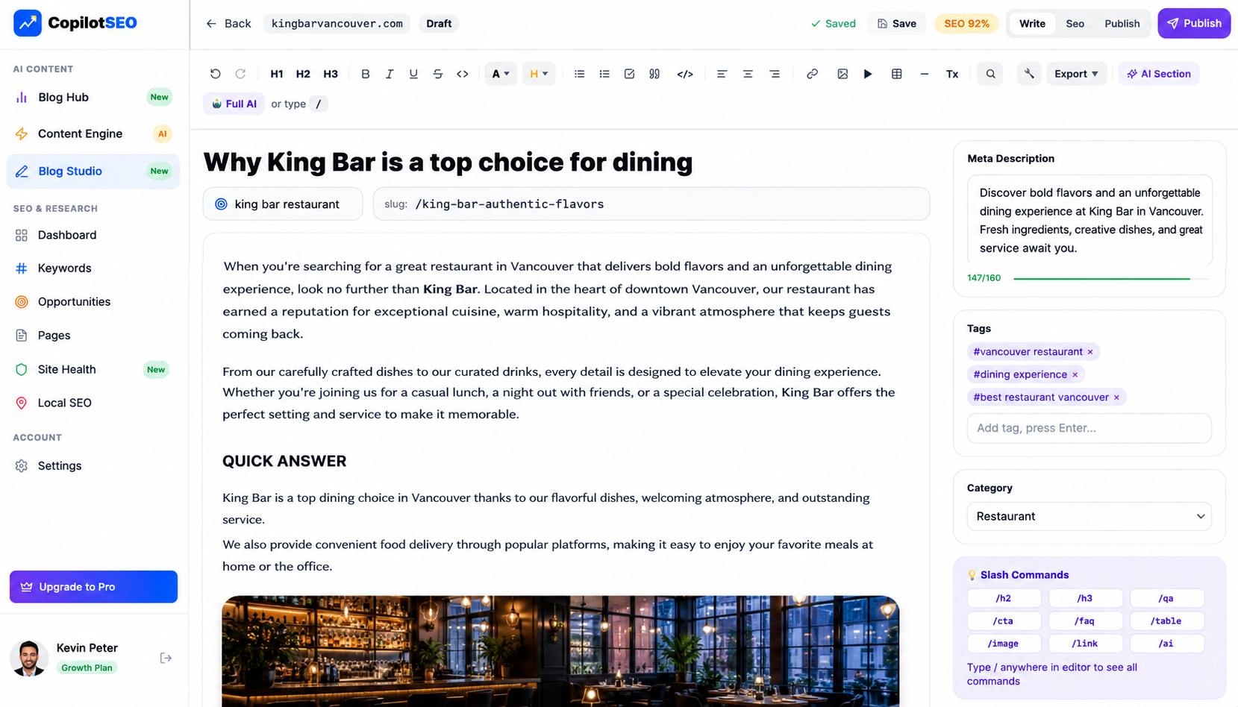Insert a table
The image size is (1238, 707).
pos(897,74)
